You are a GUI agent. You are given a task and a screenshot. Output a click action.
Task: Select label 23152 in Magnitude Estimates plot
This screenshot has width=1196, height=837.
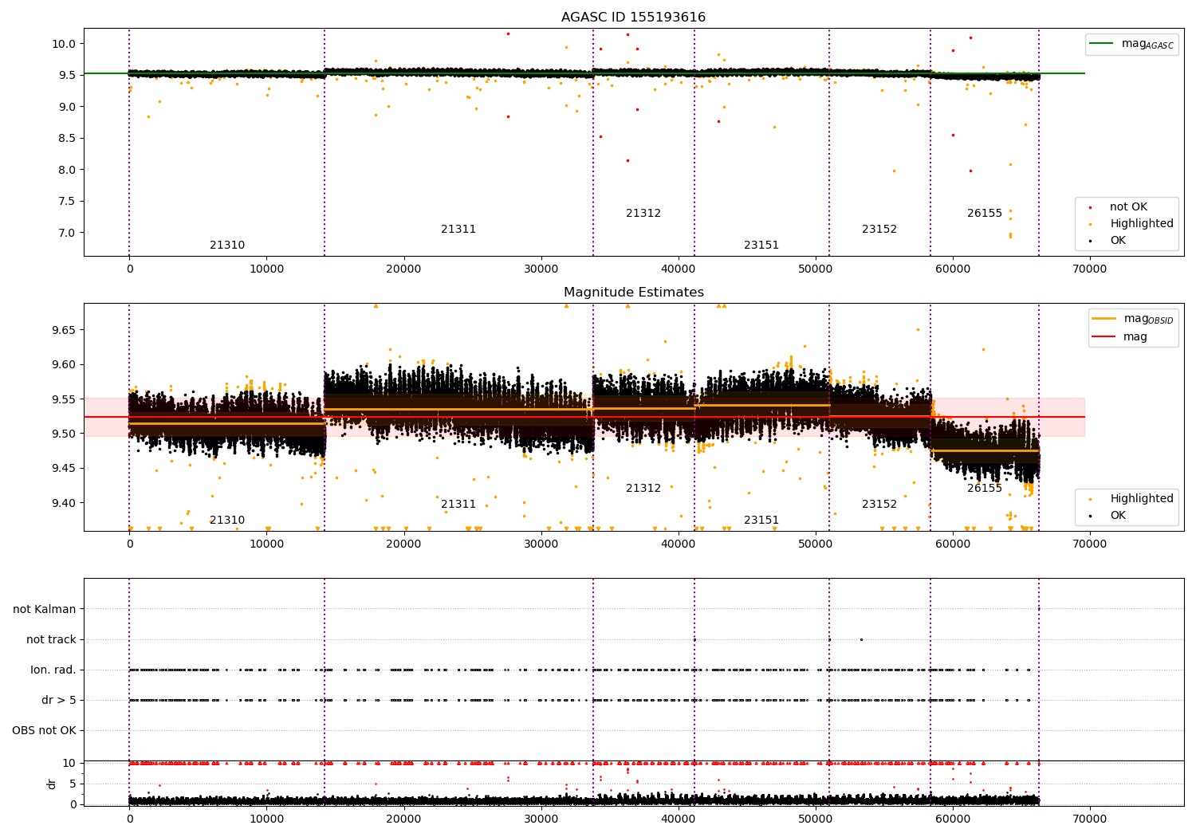[x=879, y=505]
